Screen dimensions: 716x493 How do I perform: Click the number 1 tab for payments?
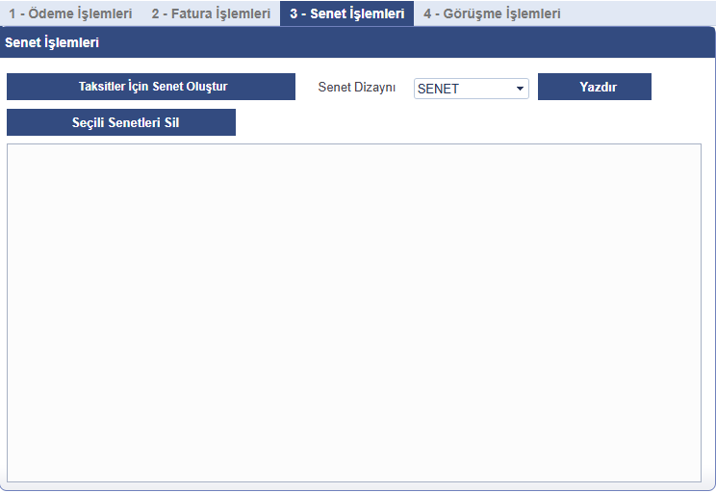tap(70, 13)
